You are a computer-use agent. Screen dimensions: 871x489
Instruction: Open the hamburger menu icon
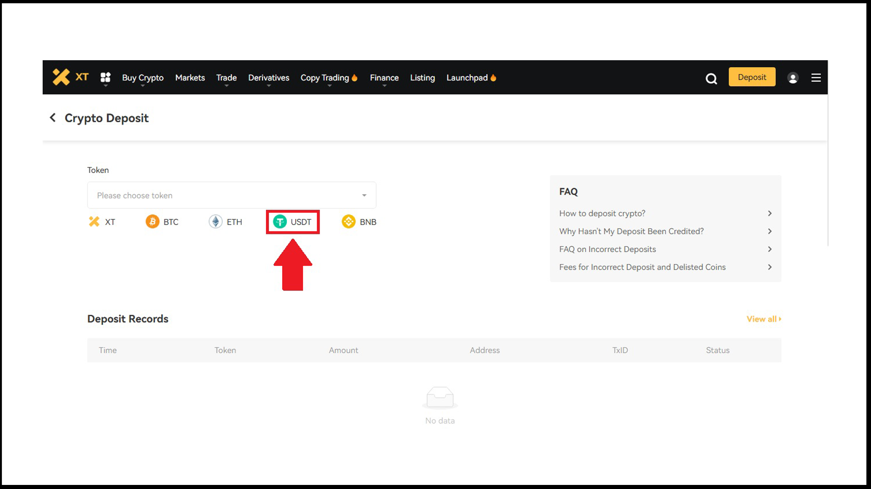(x=816, y=78)
